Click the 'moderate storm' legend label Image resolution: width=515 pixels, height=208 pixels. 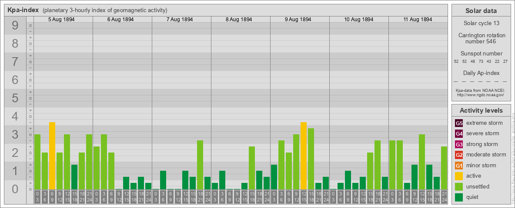point(486,155)
